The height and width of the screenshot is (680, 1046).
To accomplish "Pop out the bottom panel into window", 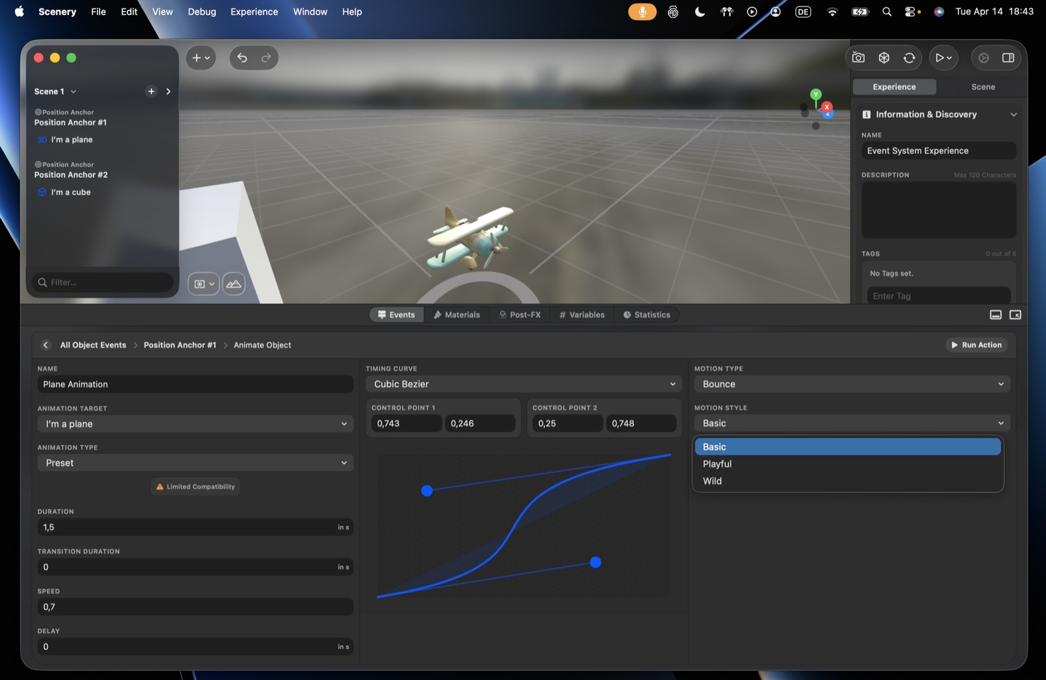I will tap(1015, 314).
